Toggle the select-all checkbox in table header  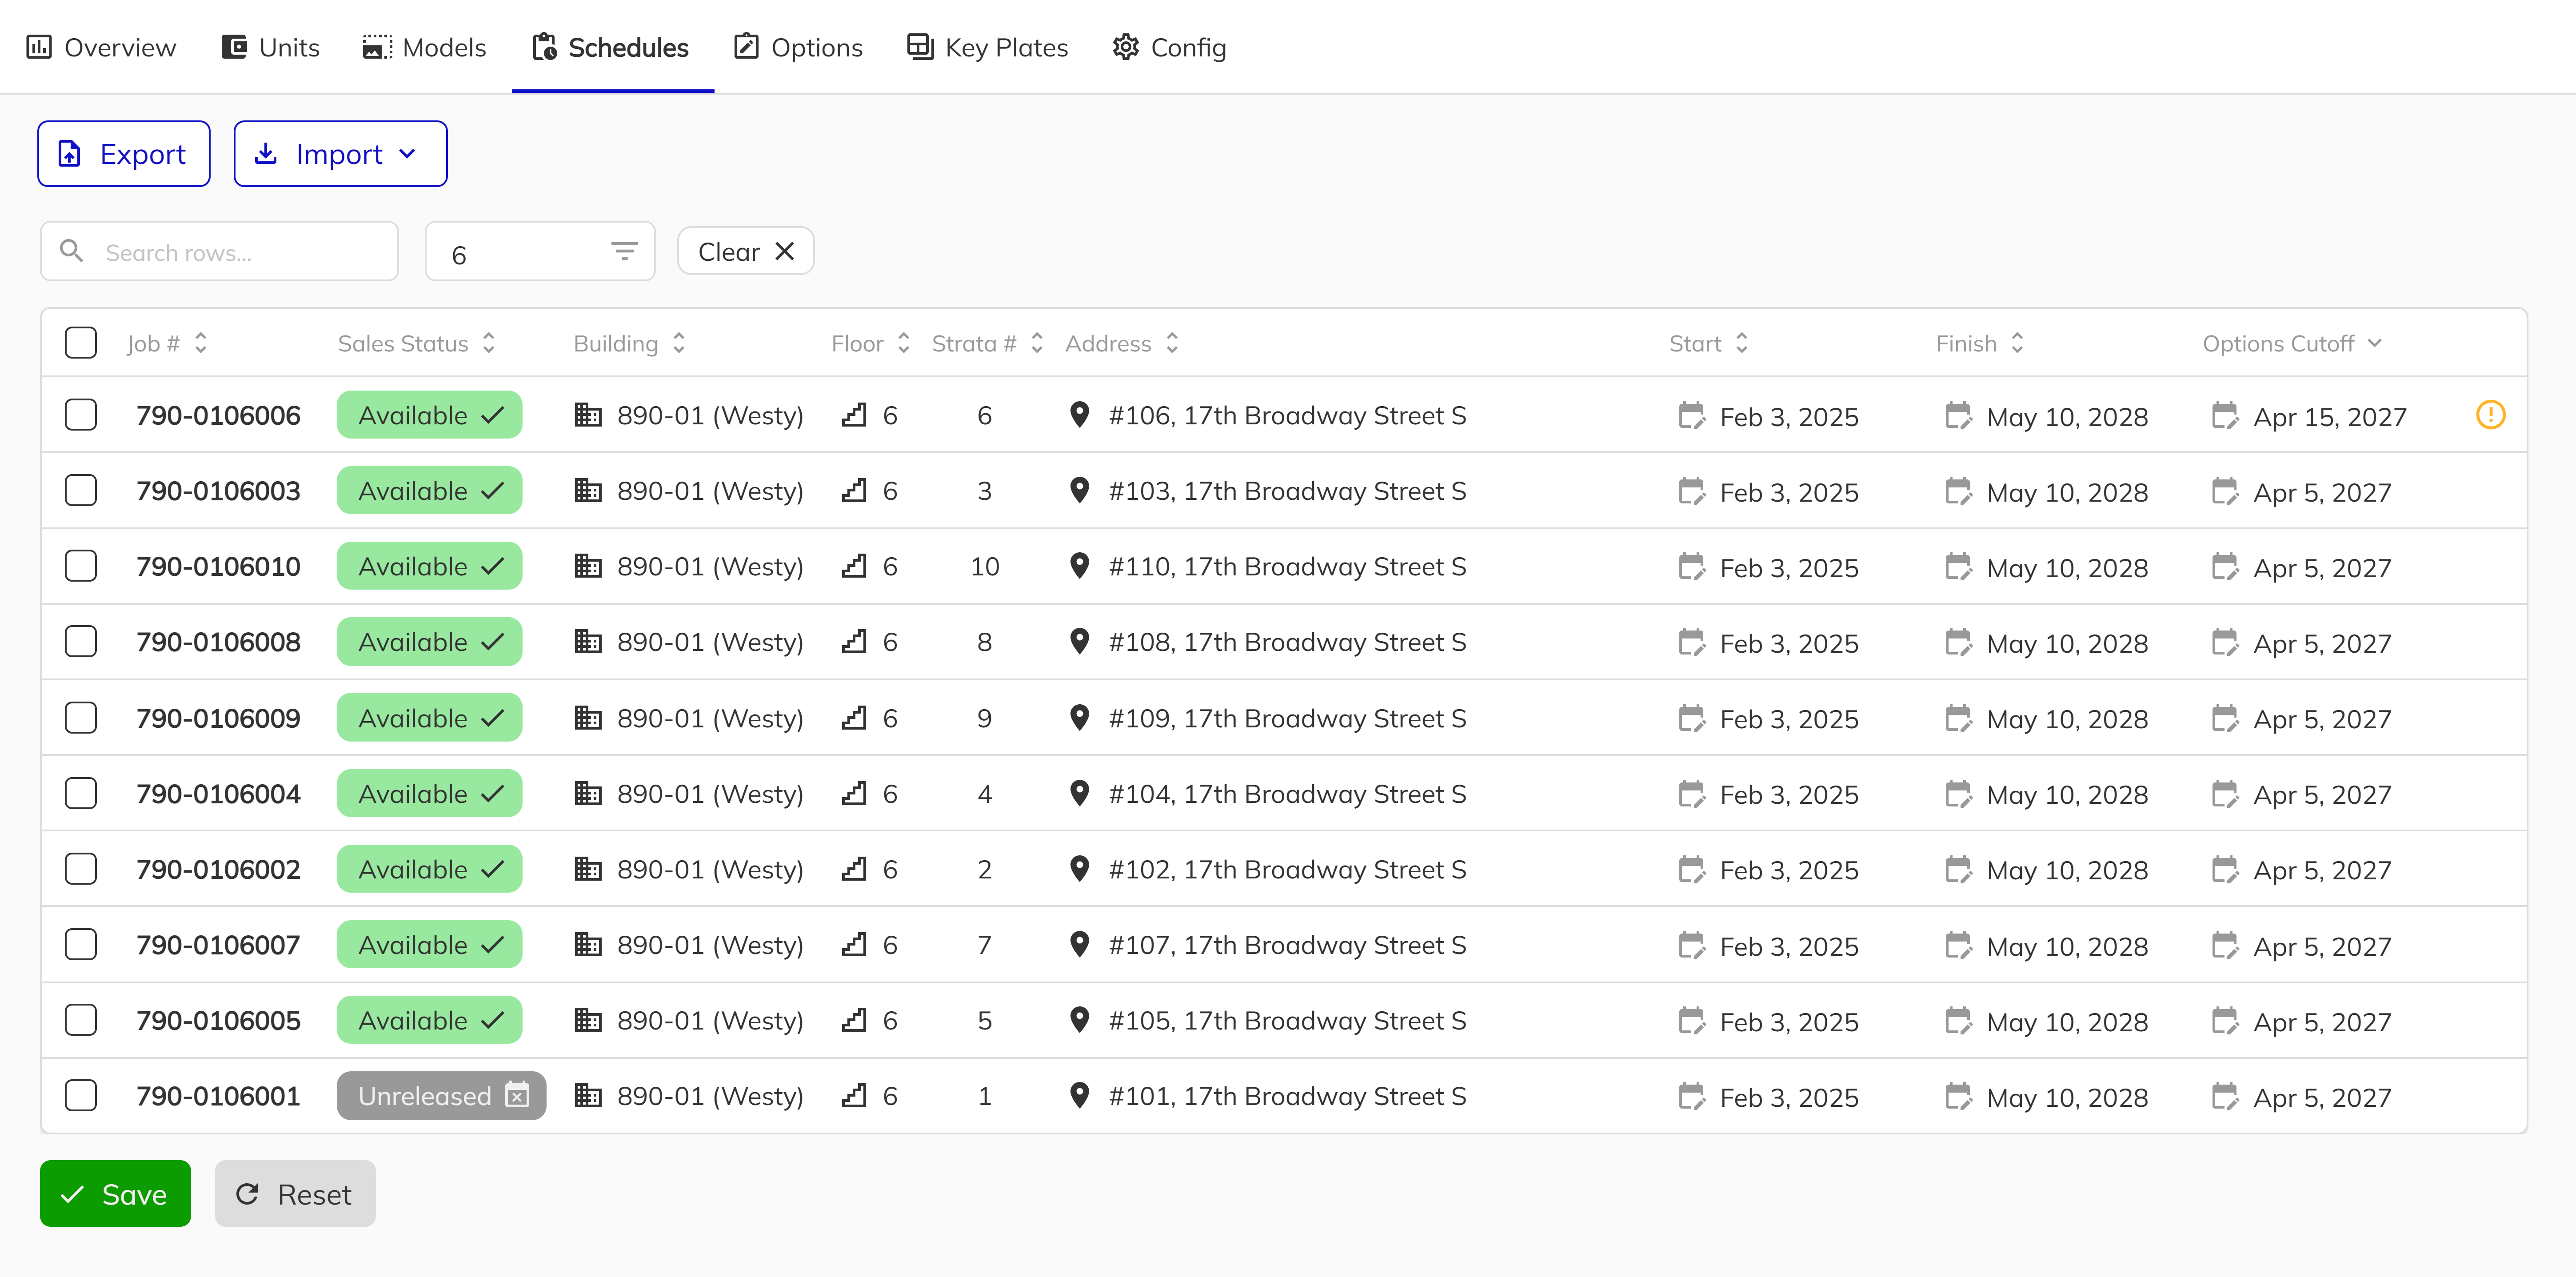coord(81,343)
